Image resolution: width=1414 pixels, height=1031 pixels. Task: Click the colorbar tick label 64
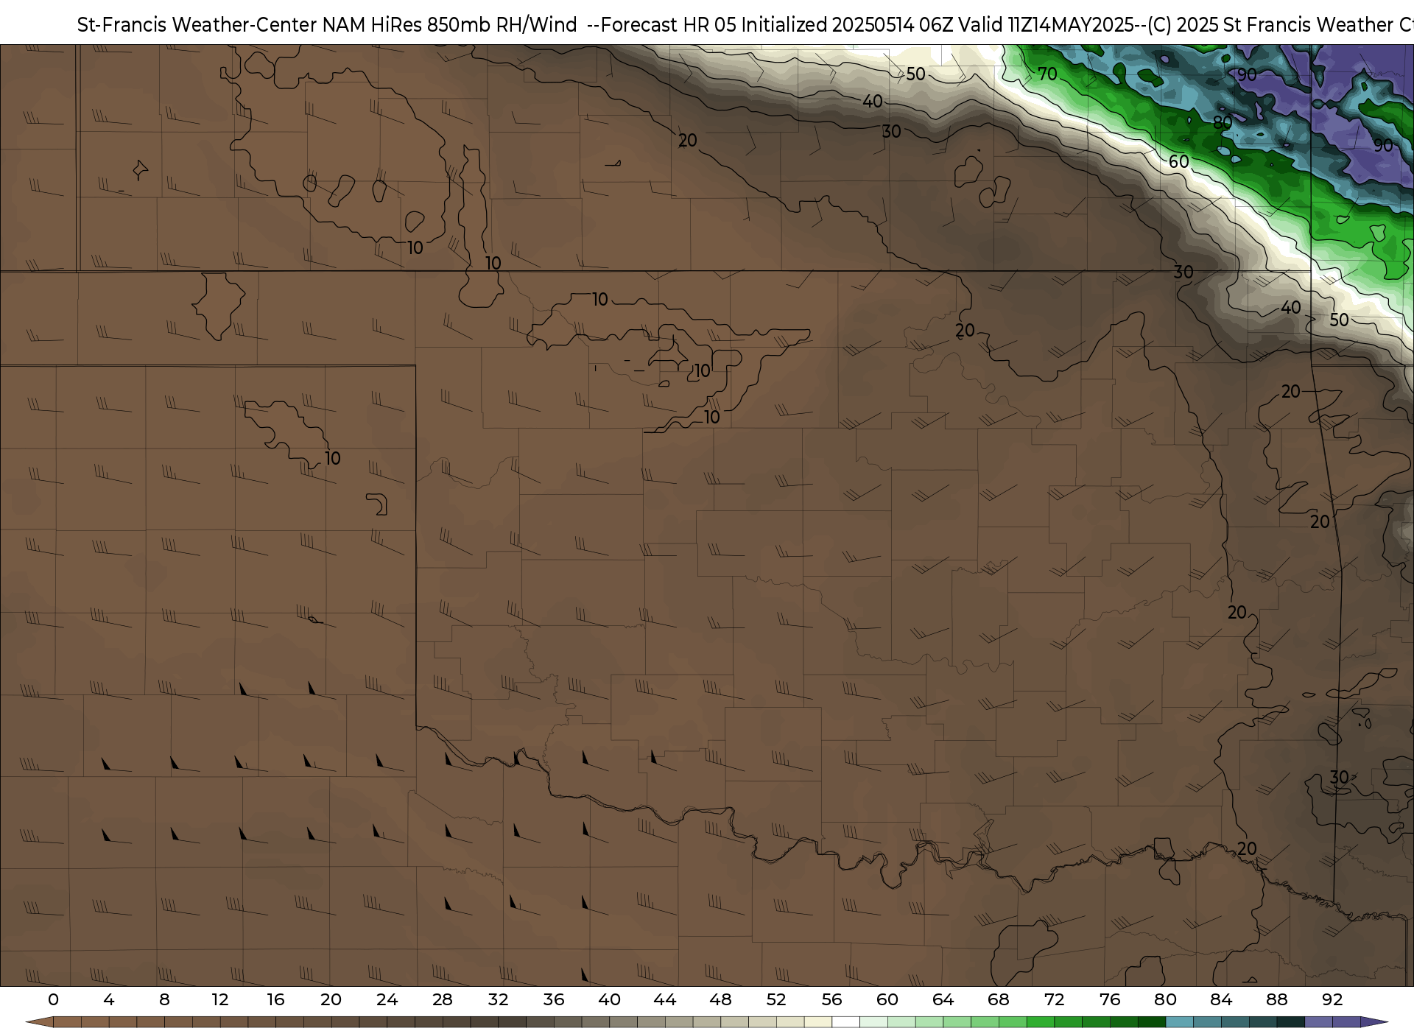click(943, 999)
